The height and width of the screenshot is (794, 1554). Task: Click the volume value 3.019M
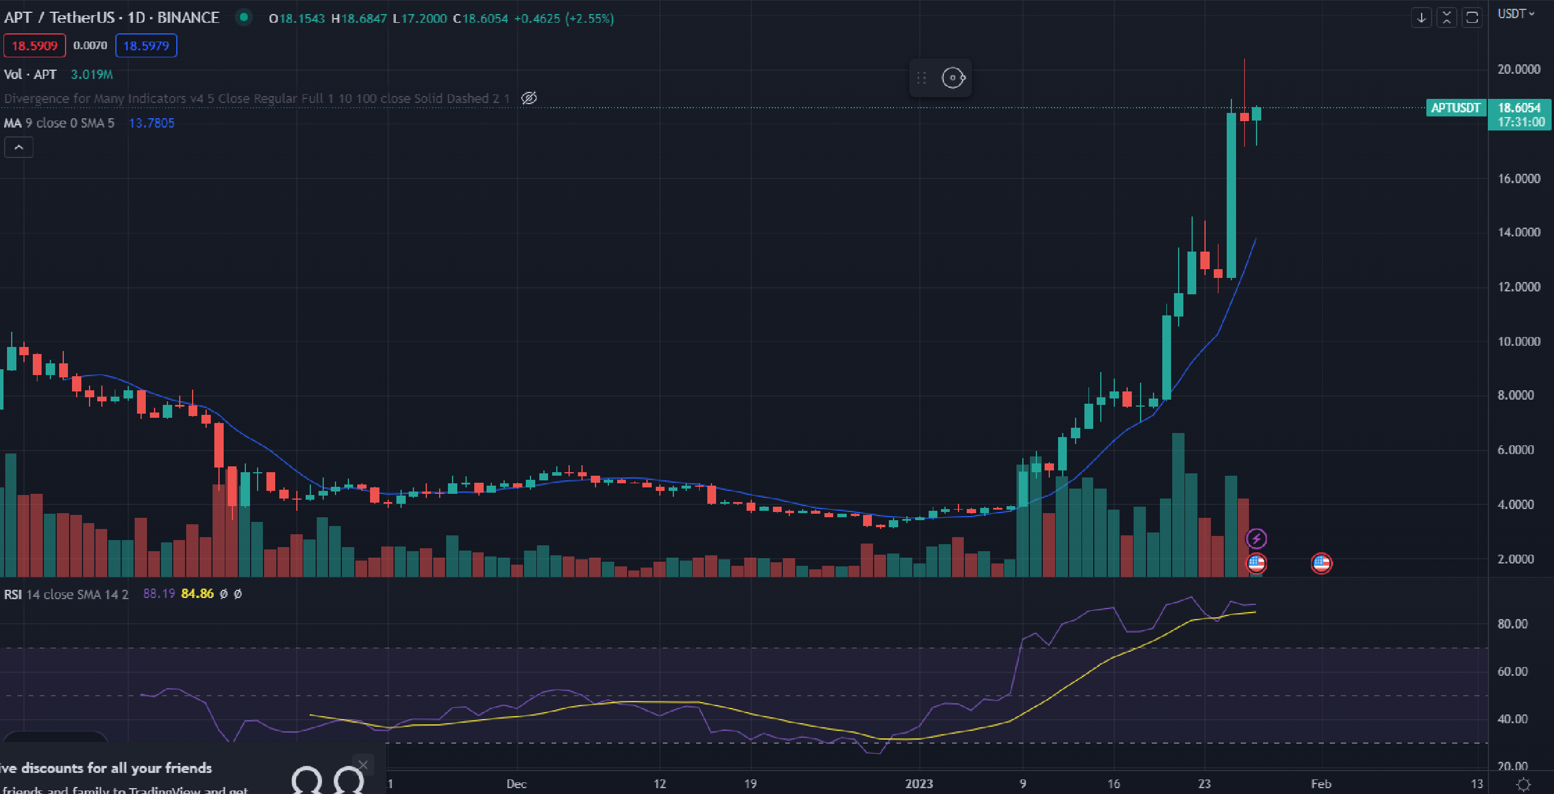[92, 74]
